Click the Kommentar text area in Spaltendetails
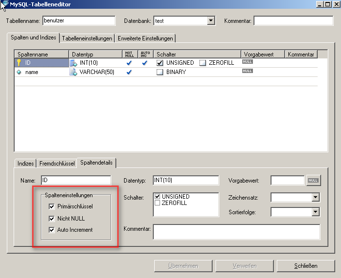This screenshot has height=278, width=341. [236, 232]
